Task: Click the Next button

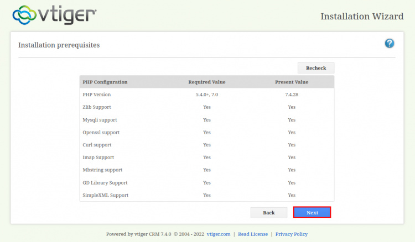Action: point(312,212)
